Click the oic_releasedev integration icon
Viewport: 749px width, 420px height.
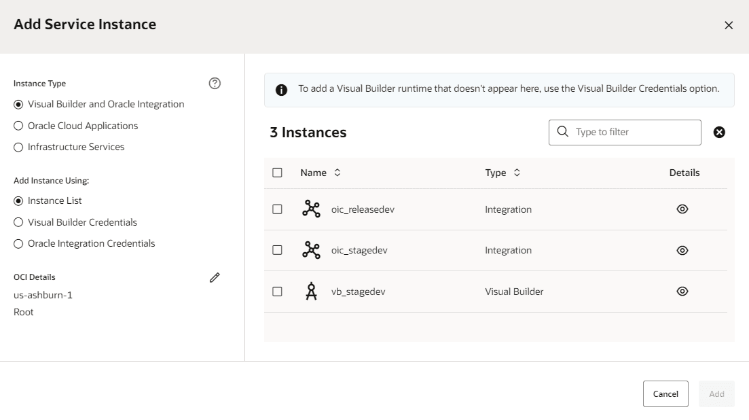pos(312,209)
